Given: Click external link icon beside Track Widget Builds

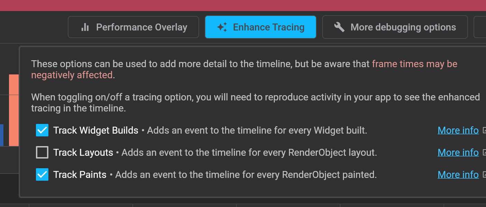Looking at the screenshot, I should click(484, 130).
